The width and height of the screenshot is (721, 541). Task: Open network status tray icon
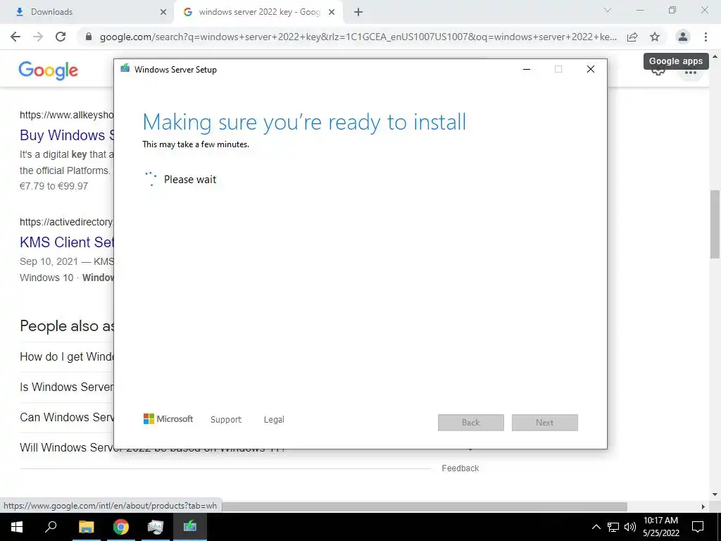tap(613, 527)
